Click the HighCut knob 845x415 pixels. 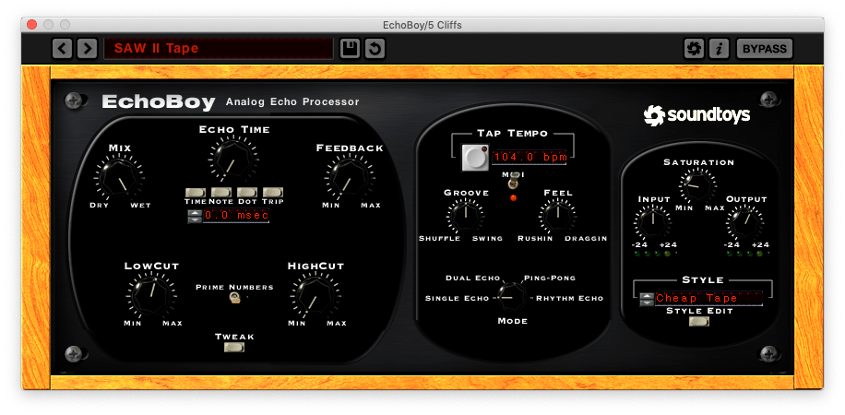315,296
